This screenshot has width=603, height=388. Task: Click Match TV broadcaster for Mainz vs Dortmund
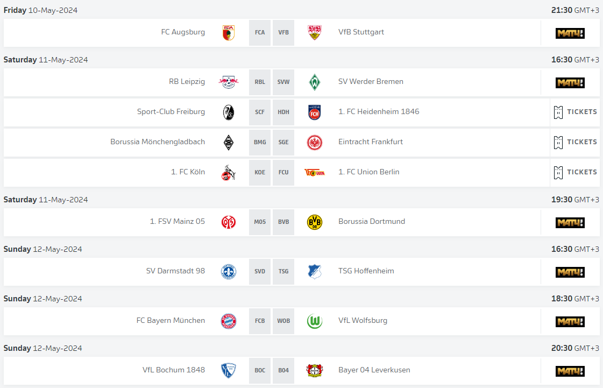(570, 222)
